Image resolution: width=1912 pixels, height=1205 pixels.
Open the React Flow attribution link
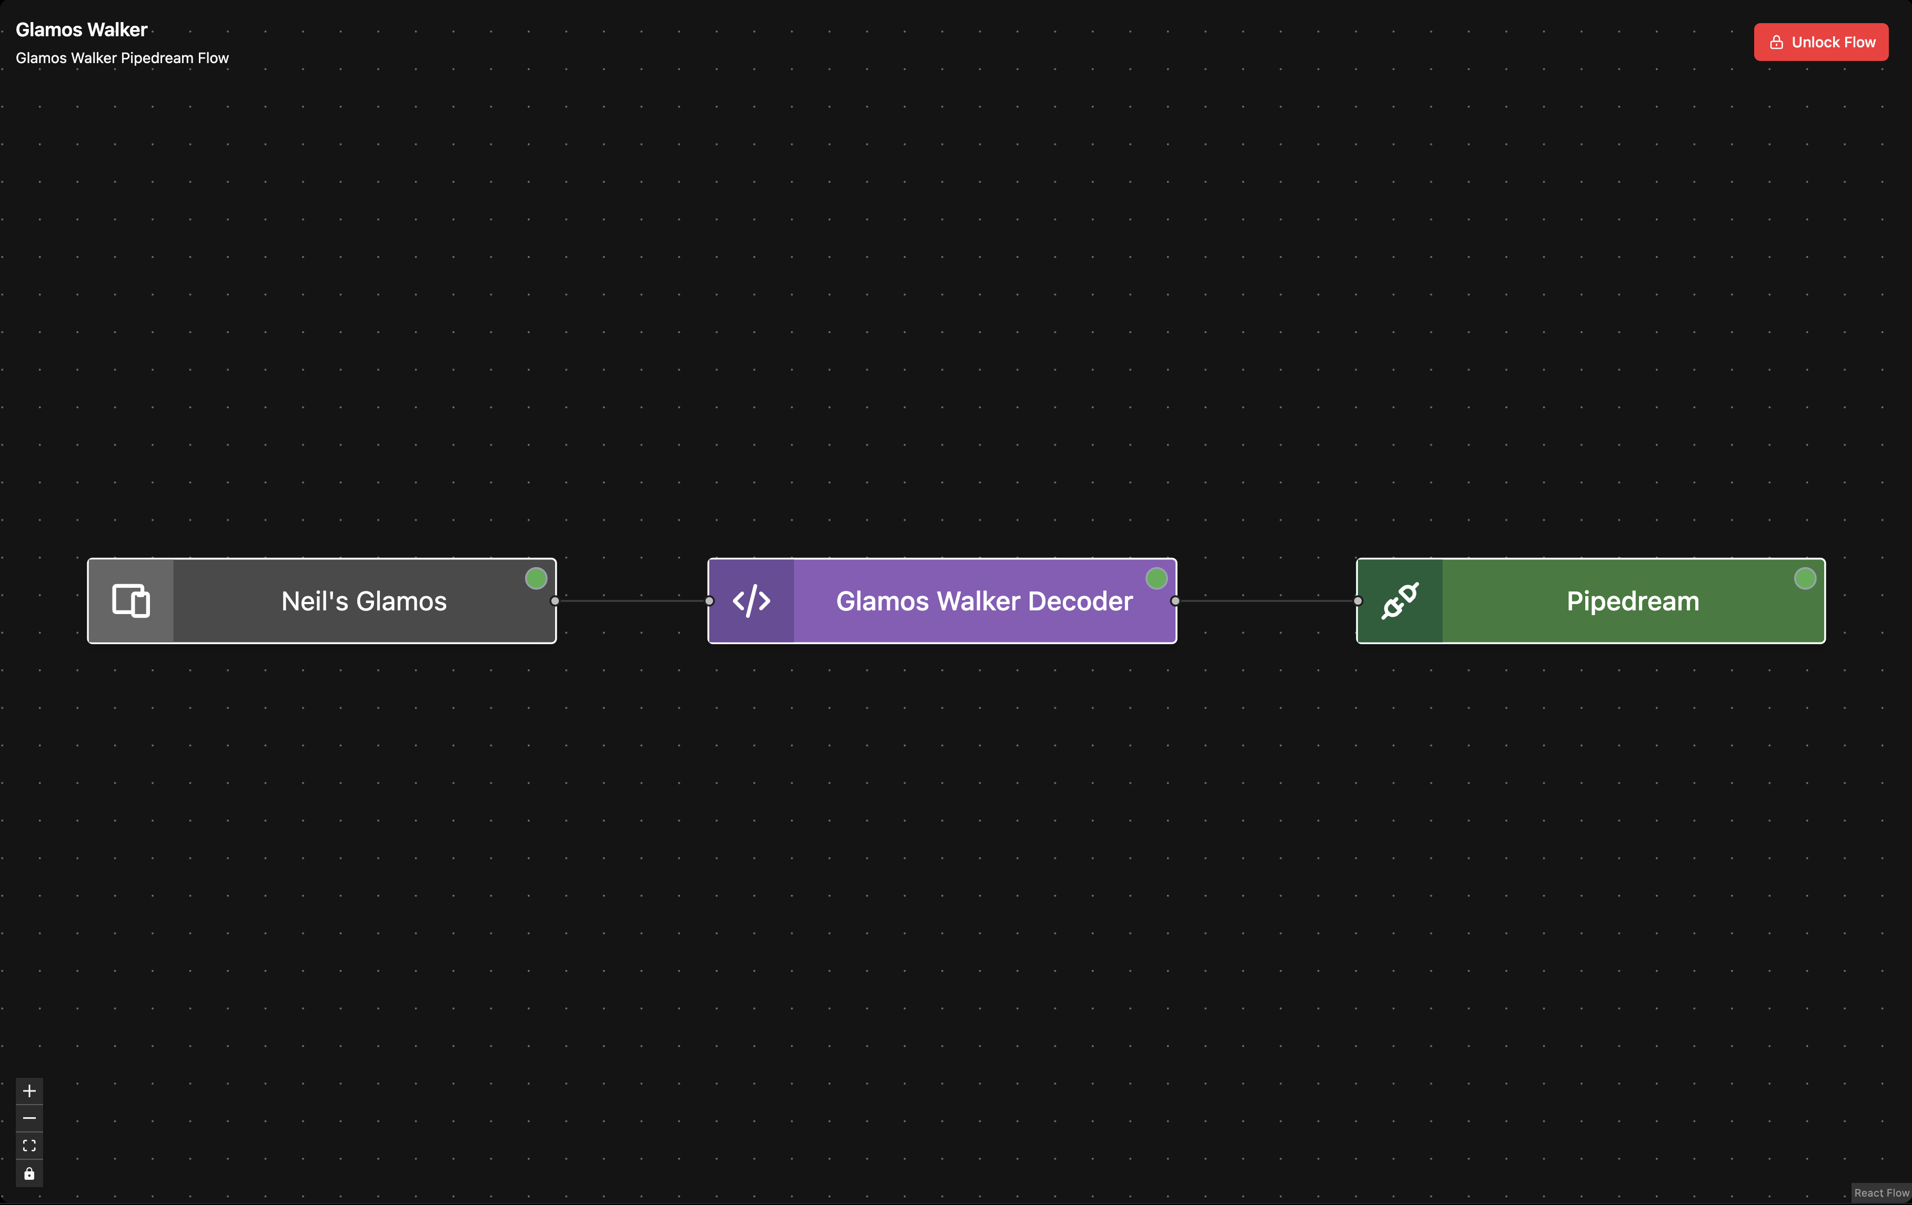[1881, 1192]
